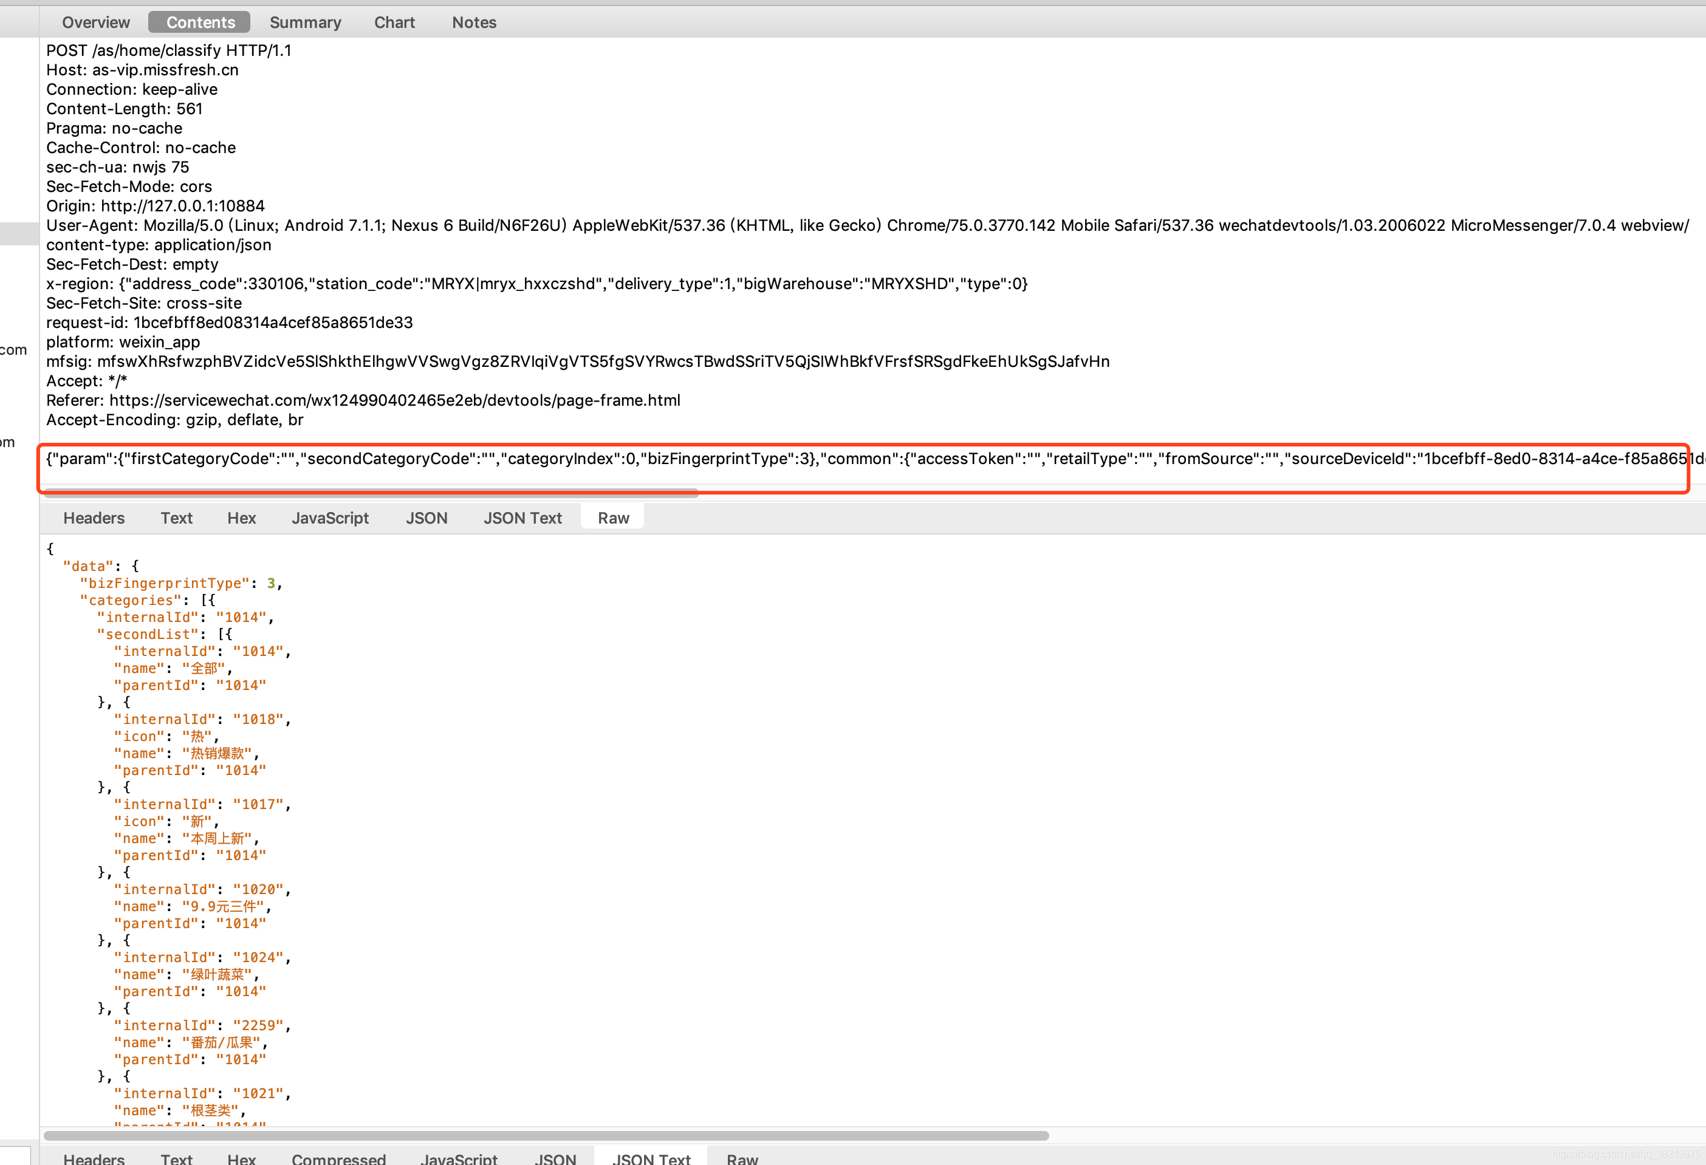Click the Content-Length: 561 header
The width and height of the screenshot is (1706, 1165).
point(124,109)
